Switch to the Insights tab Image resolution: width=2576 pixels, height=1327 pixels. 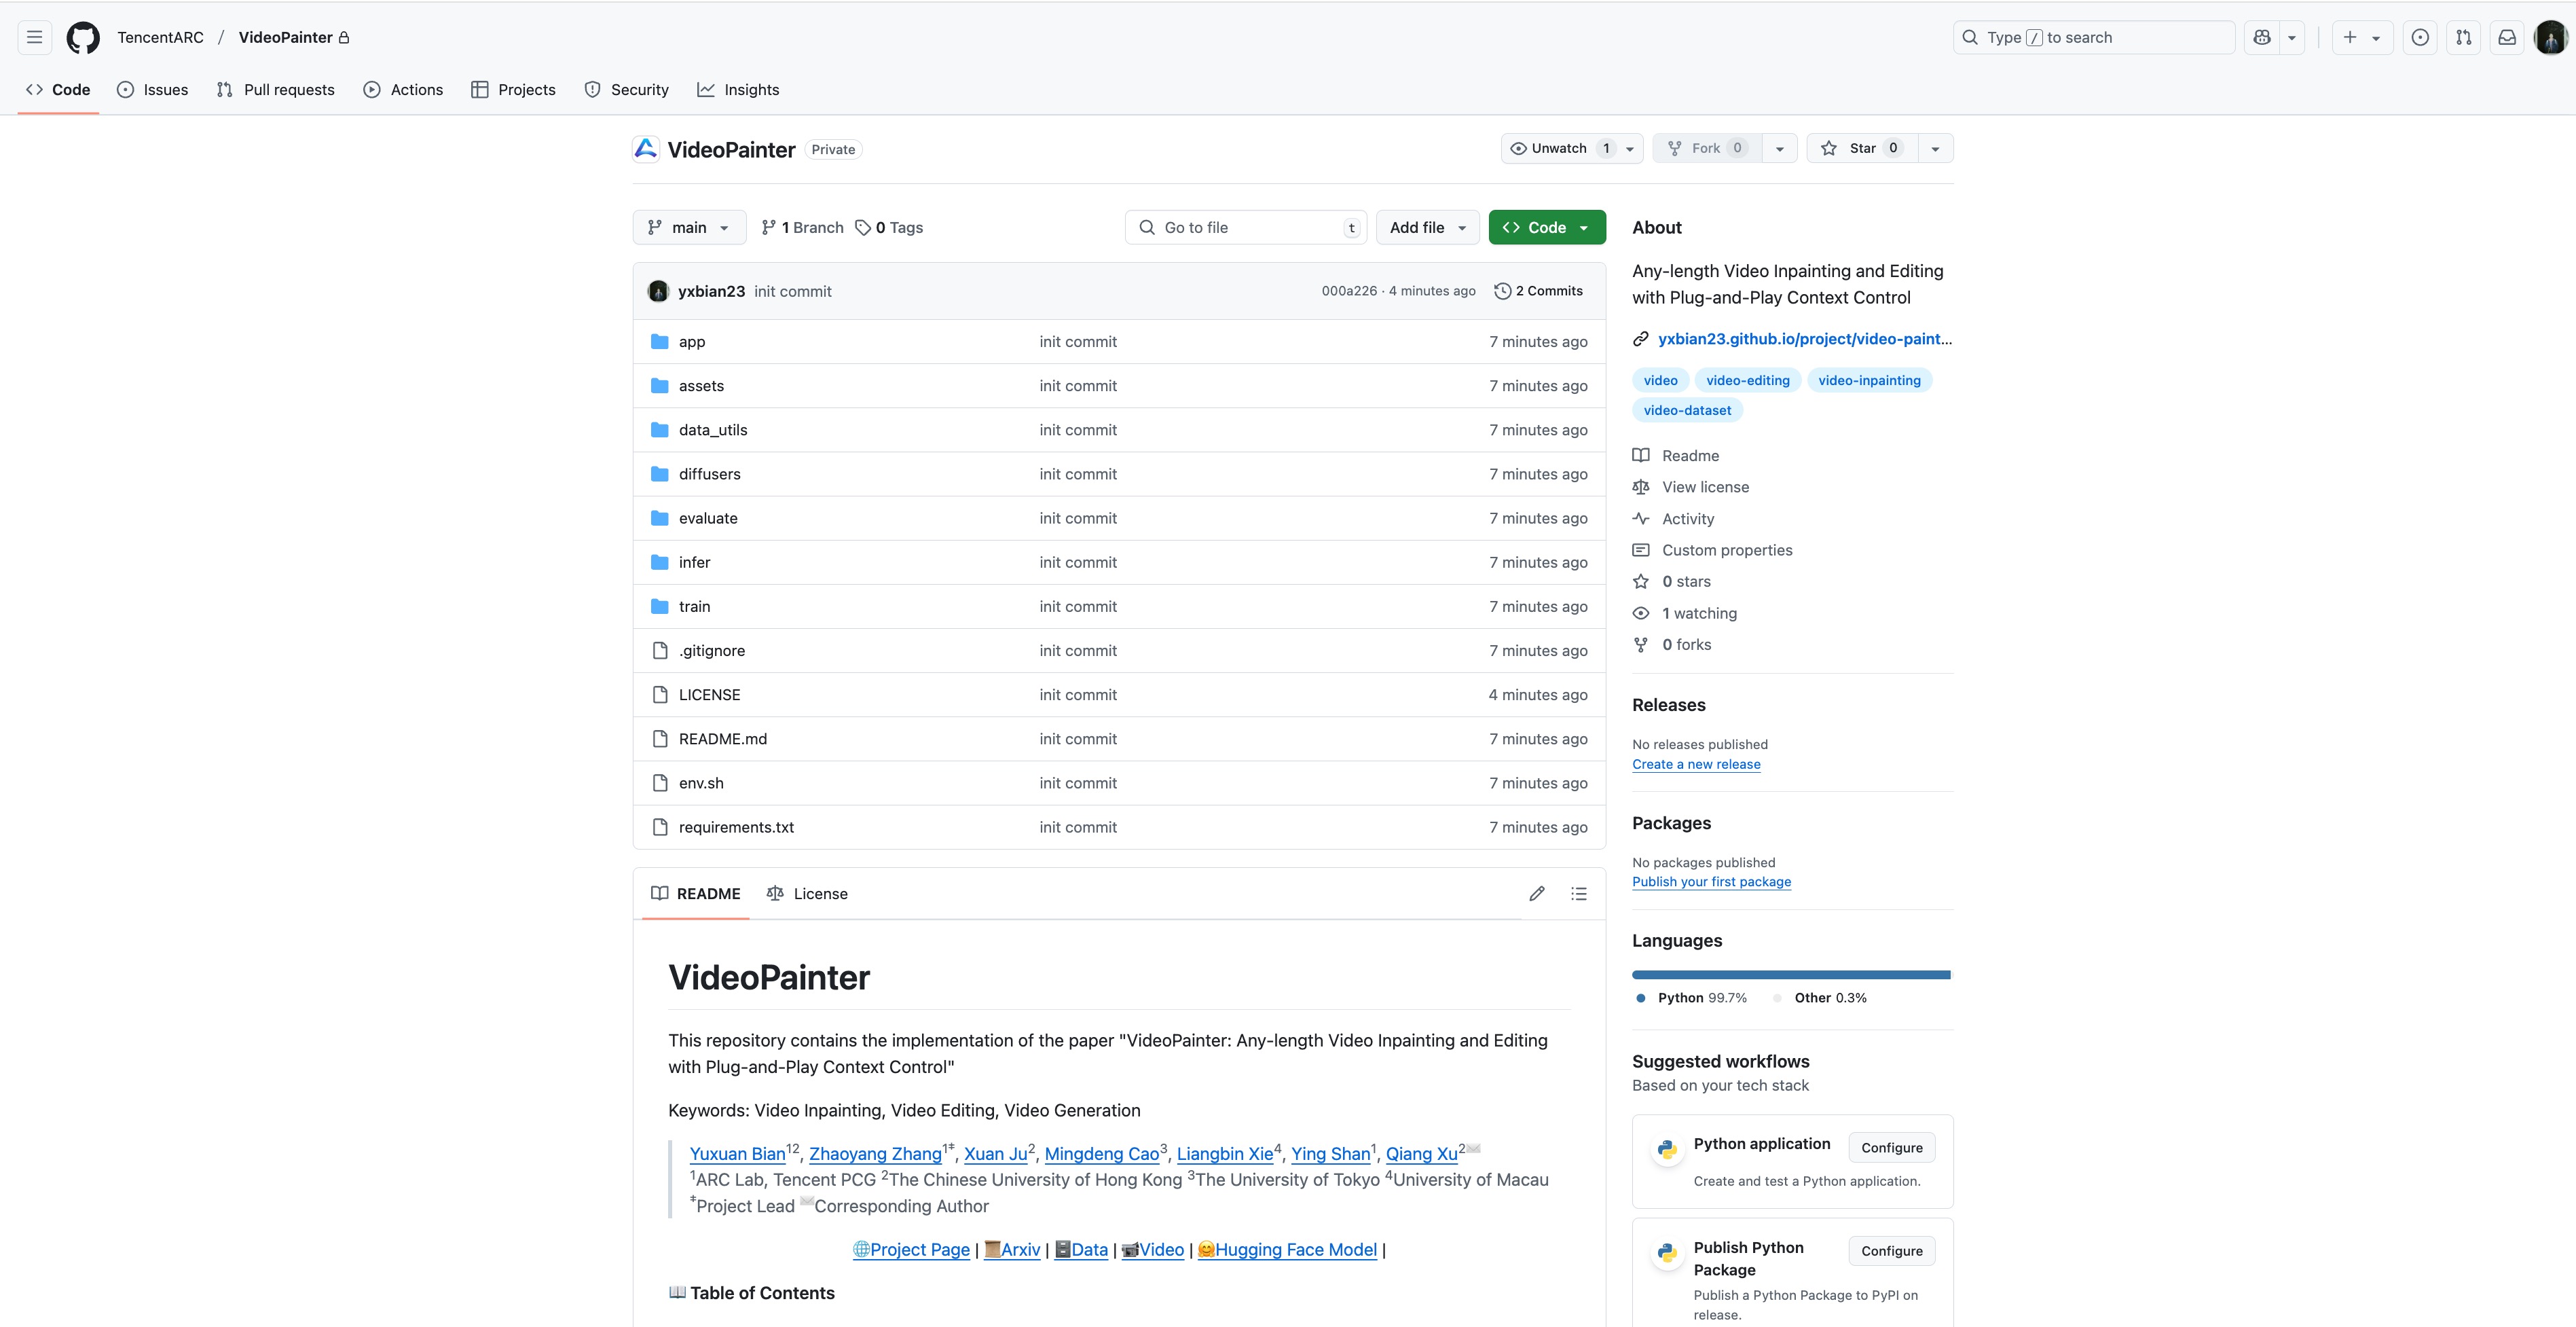(x=738, y=90)
